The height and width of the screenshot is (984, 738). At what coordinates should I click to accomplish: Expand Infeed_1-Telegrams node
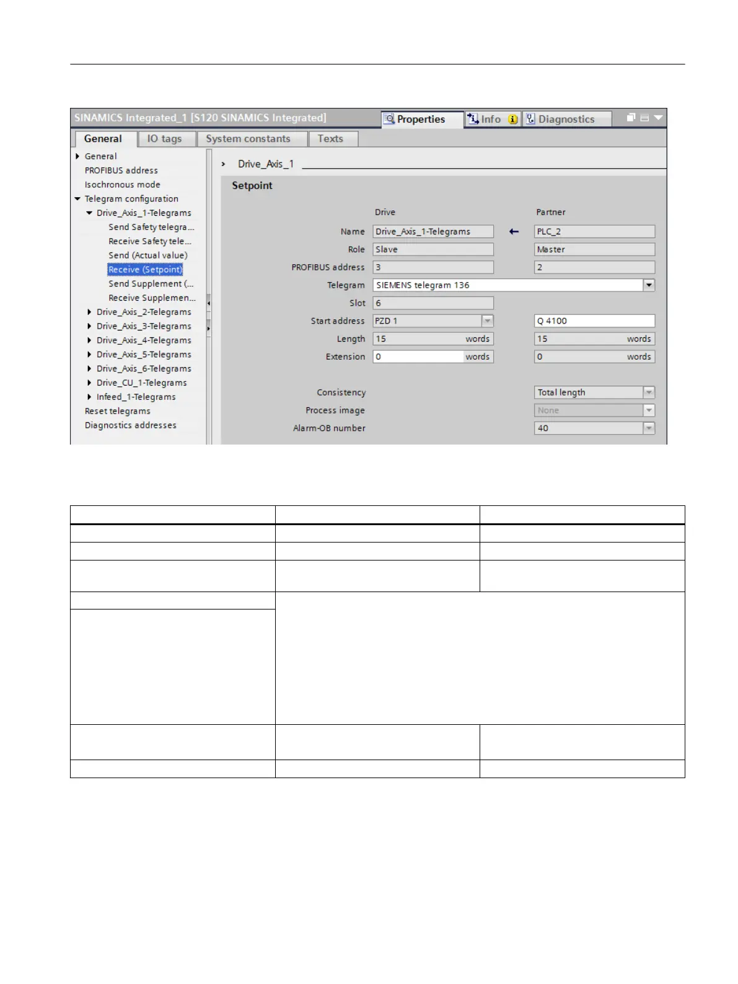(89, 397)
